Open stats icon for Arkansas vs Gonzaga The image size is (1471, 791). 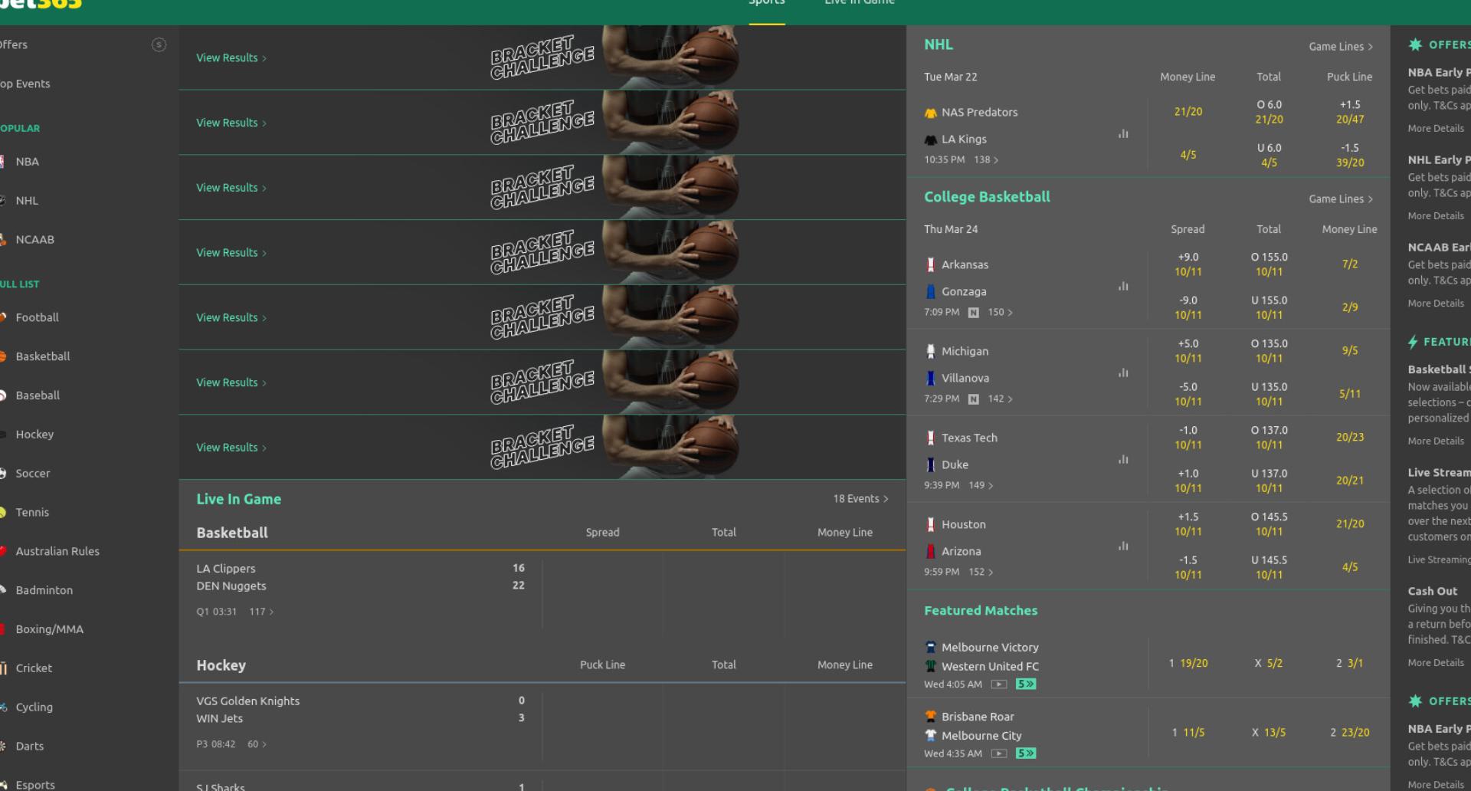coord(1123,287)
